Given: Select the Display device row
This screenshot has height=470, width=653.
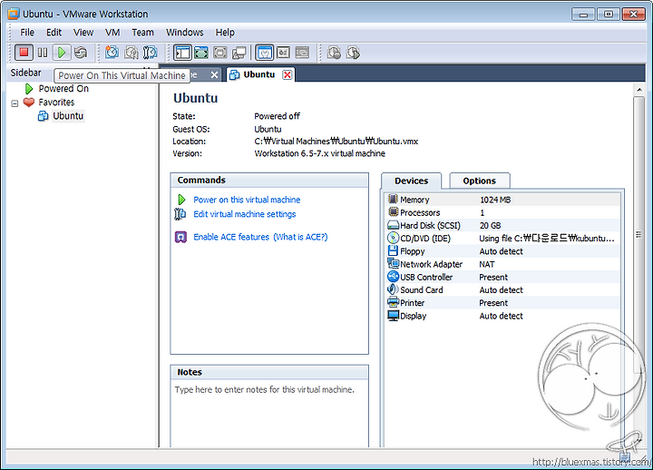Looking at the screenshot, I should [503, 316].
